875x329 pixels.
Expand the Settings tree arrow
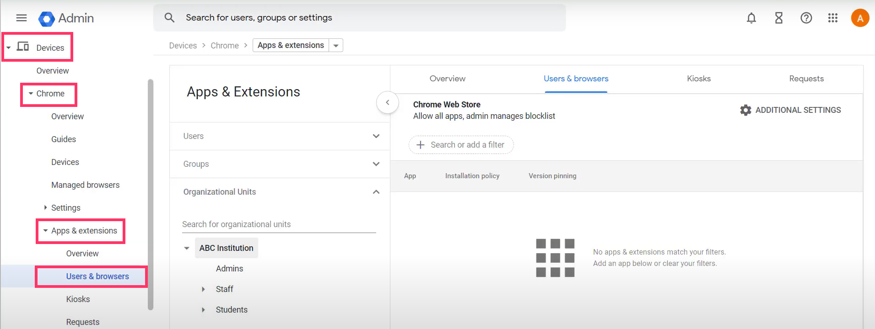pos(45,207)
